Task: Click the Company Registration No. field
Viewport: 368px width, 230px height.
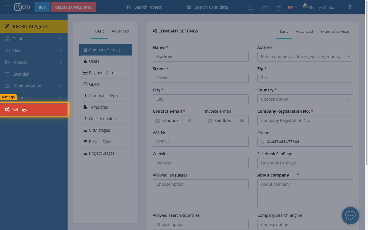Action: 305,120
